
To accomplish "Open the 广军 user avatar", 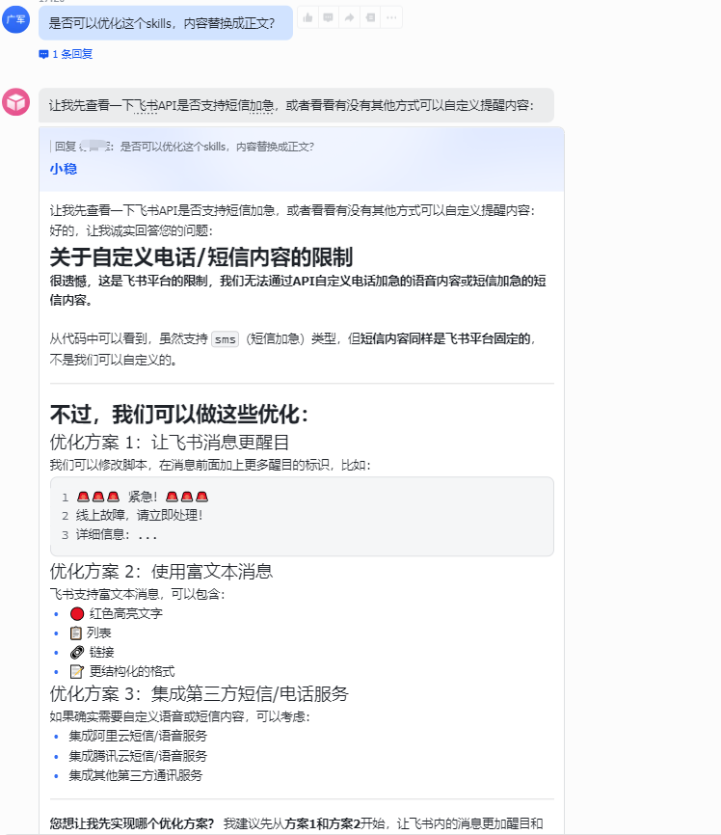I will [15, 19].
